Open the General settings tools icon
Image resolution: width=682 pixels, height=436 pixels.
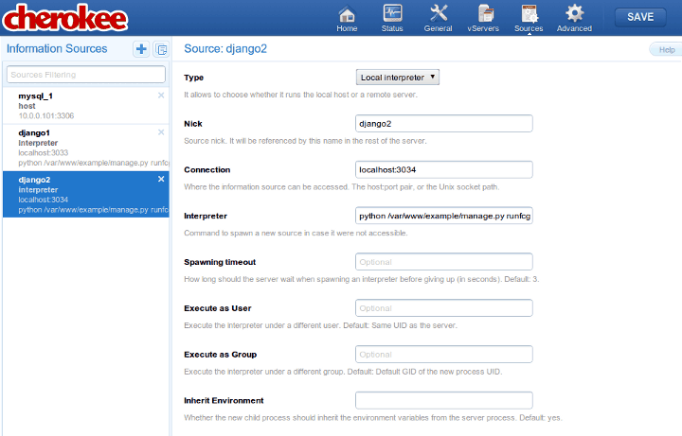point(438,16)
